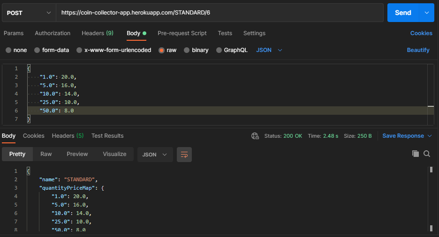This screenshot has width=439, height=237.
Task: Open the JSON body language dropdown
Action: click(269, 50)
